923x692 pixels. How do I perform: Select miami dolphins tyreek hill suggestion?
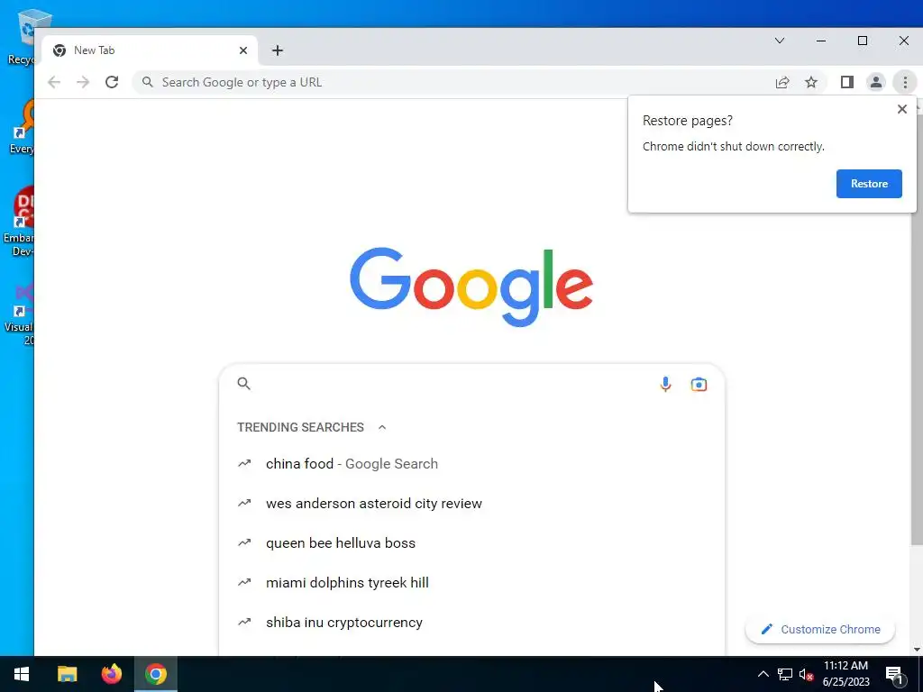(x=471, y=583)
